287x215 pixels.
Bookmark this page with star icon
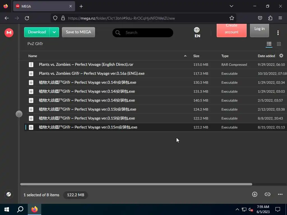pos(232,18)
